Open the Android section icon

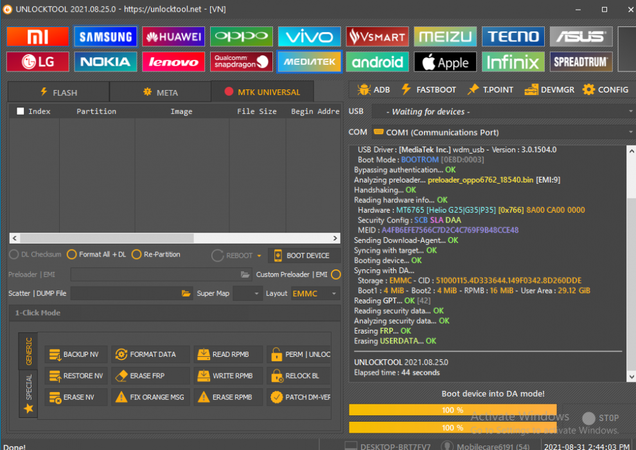[x=377, y=62]
